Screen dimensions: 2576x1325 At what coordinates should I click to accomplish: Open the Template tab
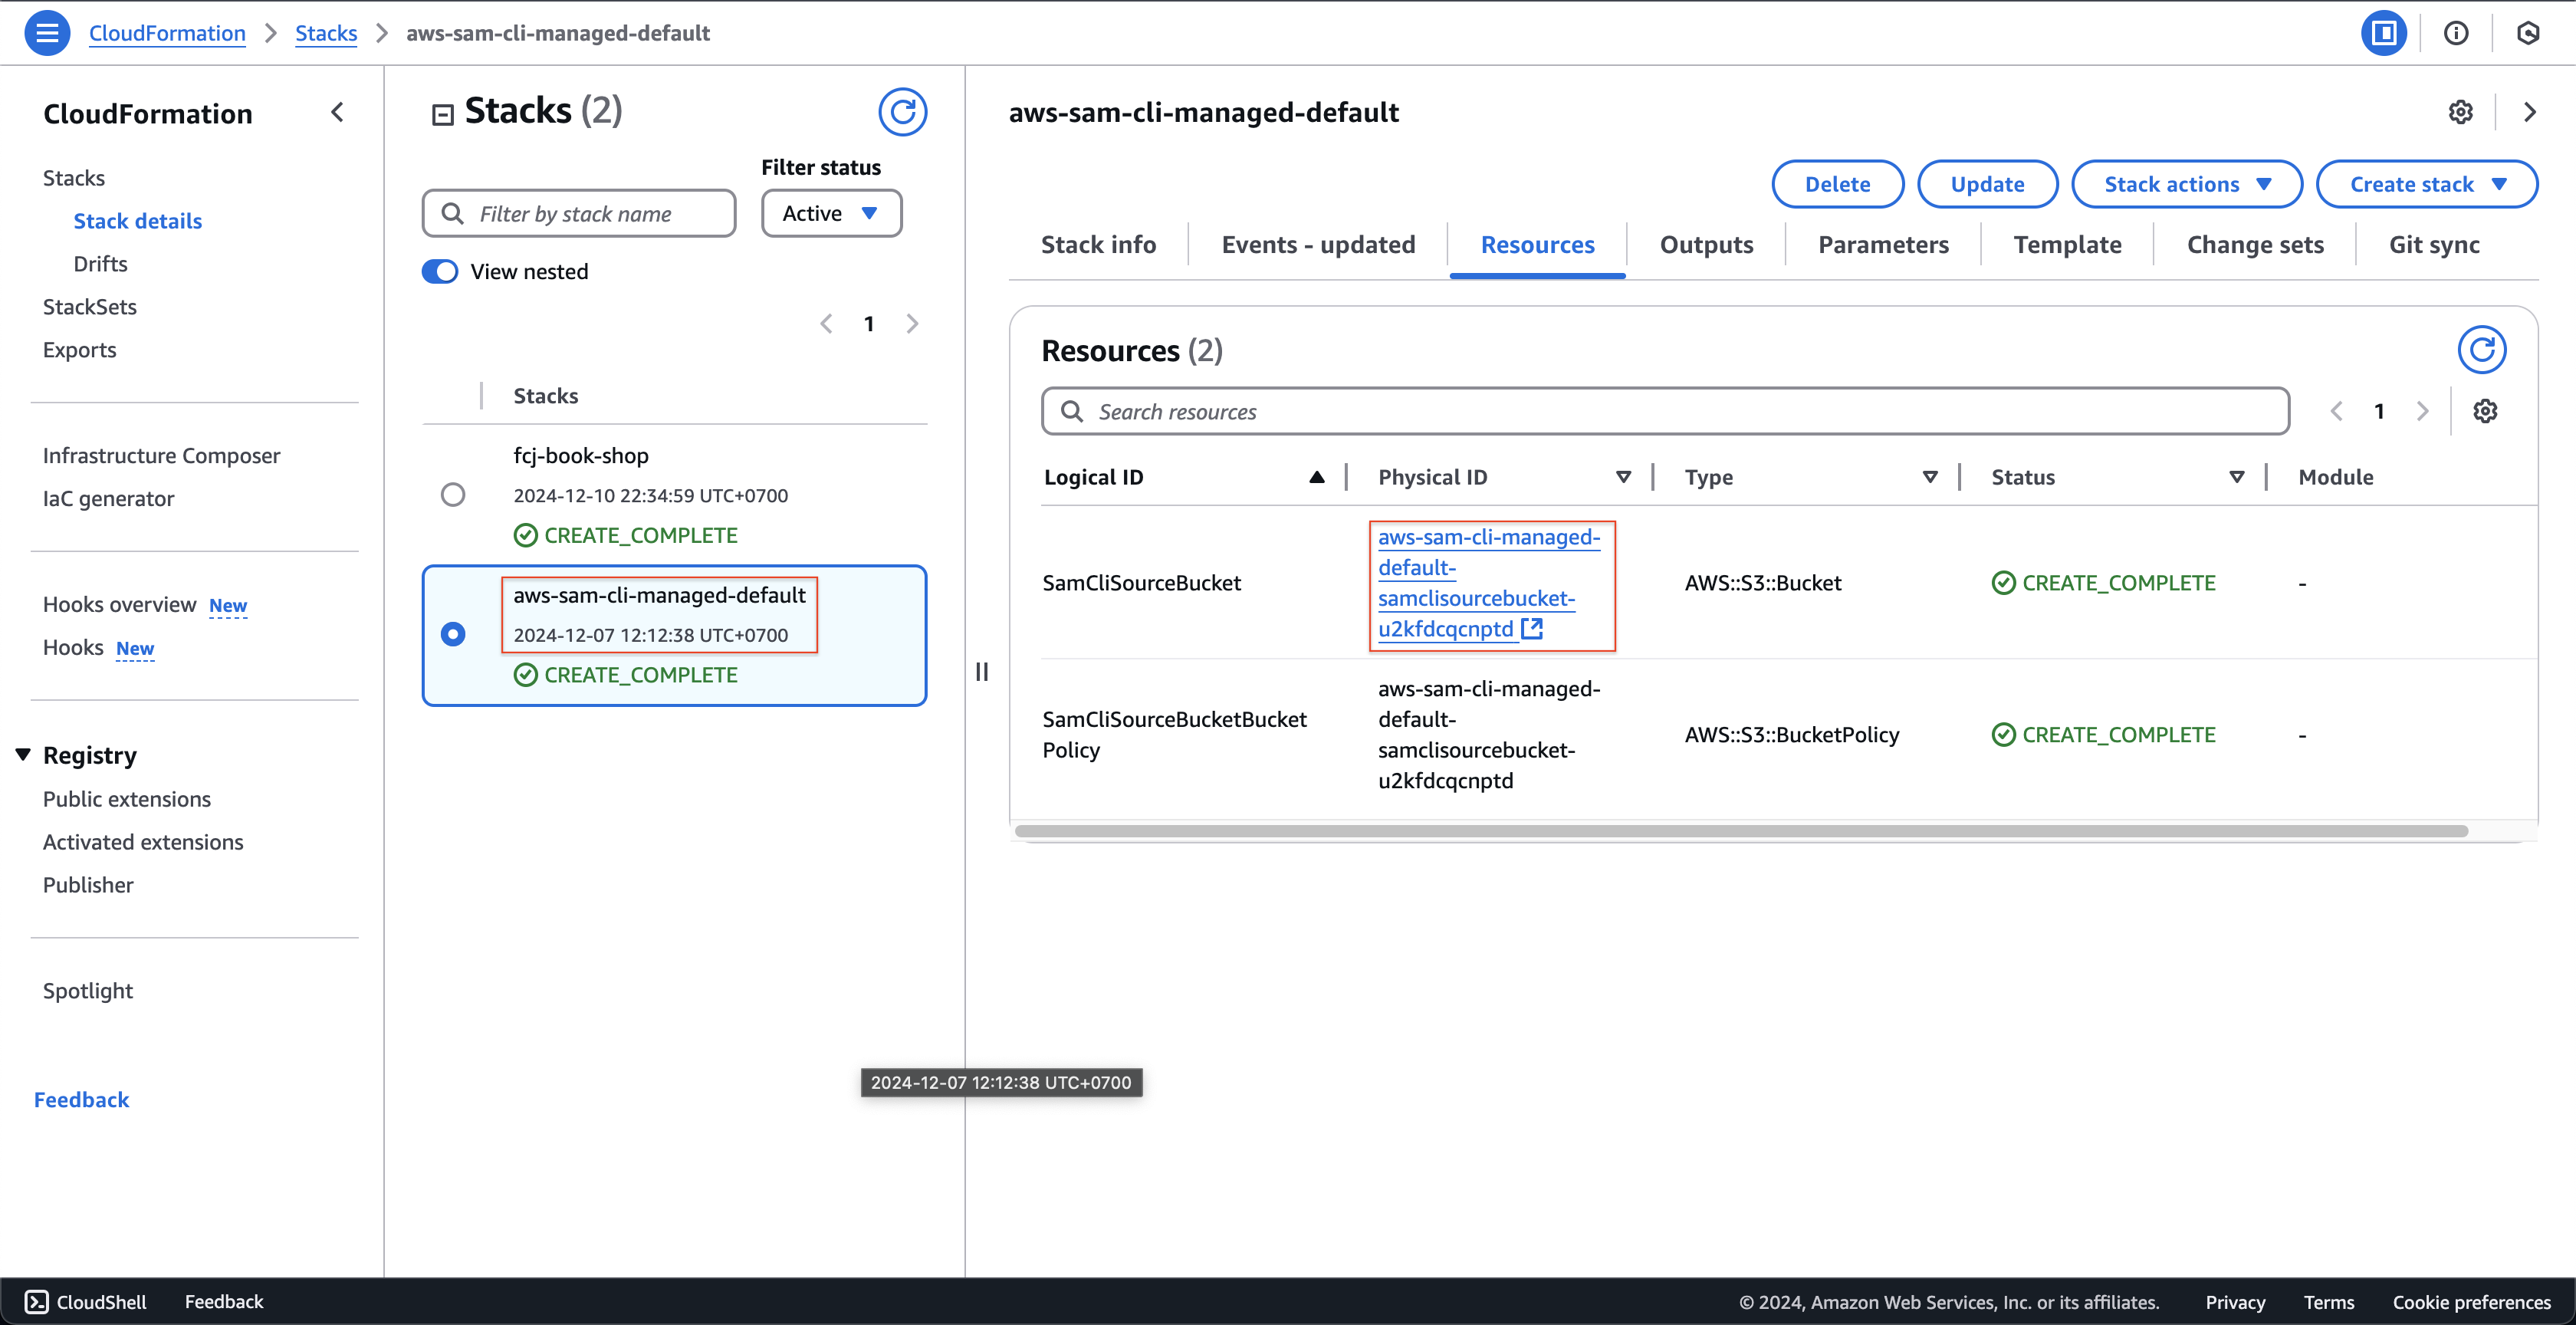[2067, 245]
